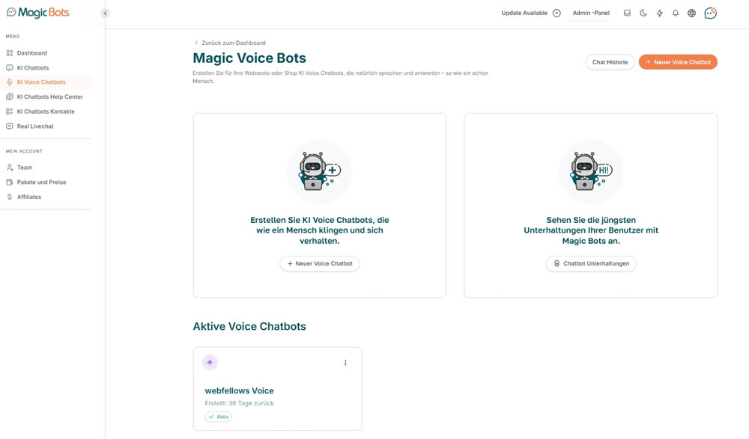The image size is (749, 439).
Task: Open Chatbot Unterhaltungen button
Action: point(591,263)
